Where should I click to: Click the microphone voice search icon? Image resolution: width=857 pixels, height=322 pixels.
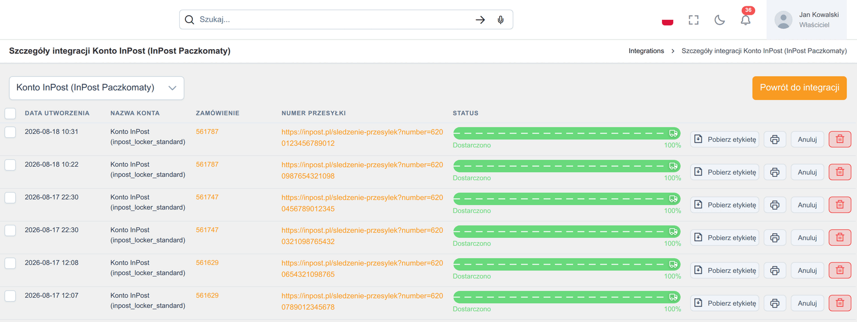(x=500, y=20)
